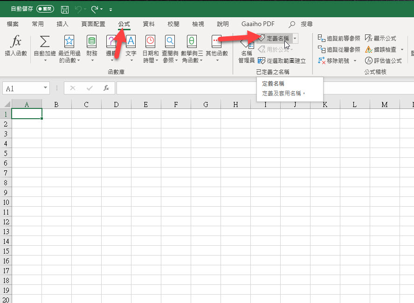Select row 18 header
This screenshot has height=303, width=414.
point(6,280)
